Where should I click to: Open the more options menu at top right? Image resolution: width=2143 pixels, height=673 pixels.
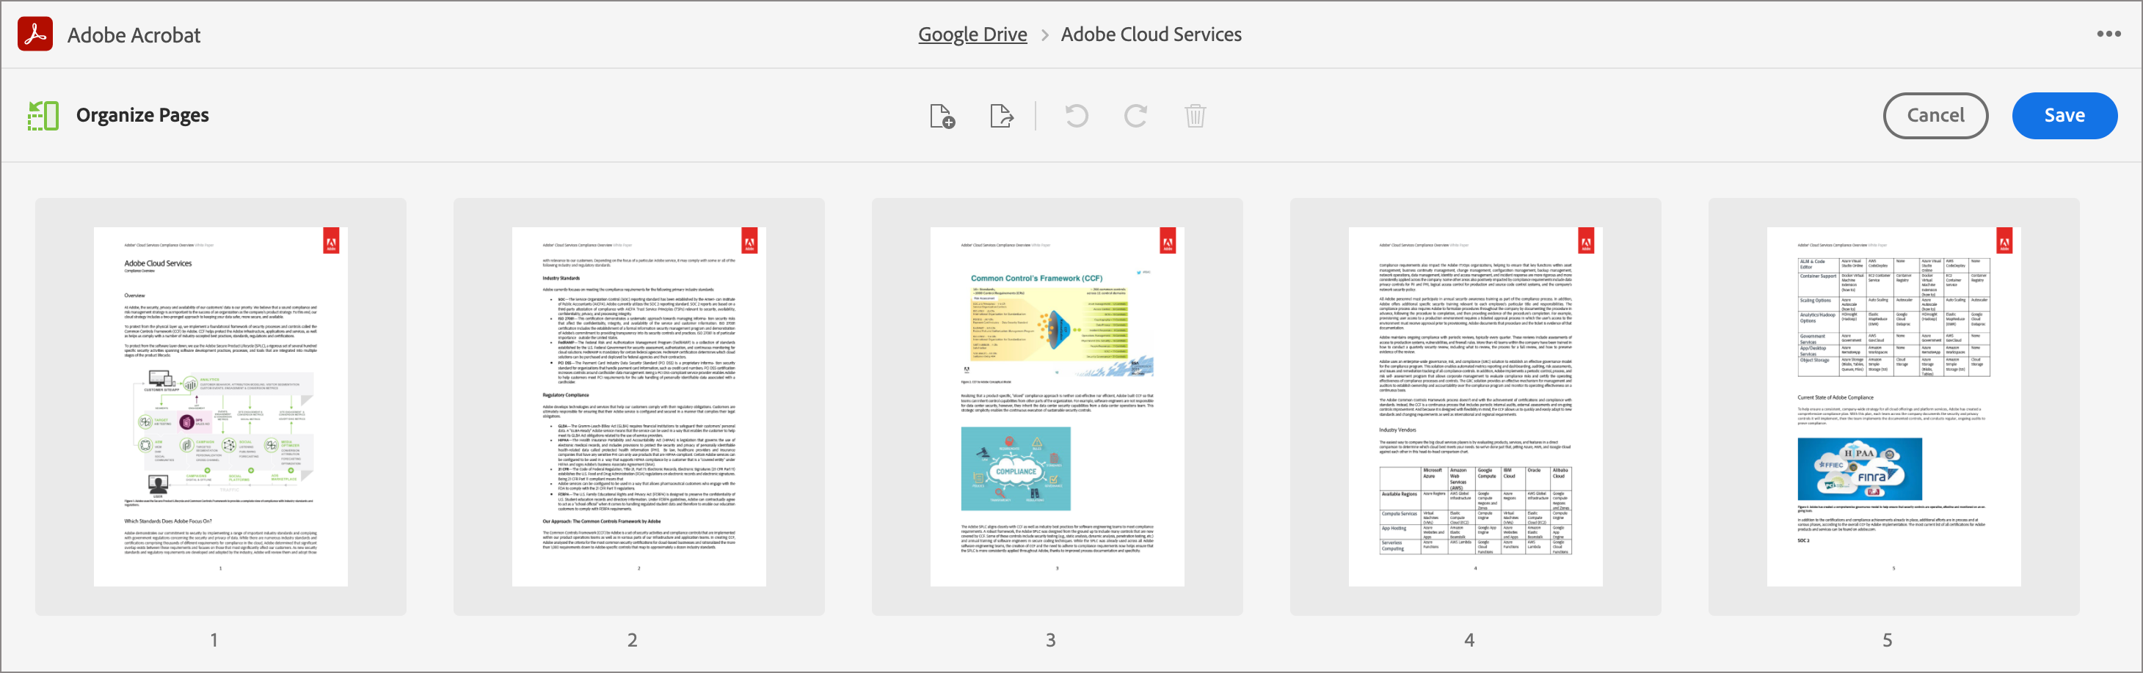pyautogui.click(x=2111, y=33)
